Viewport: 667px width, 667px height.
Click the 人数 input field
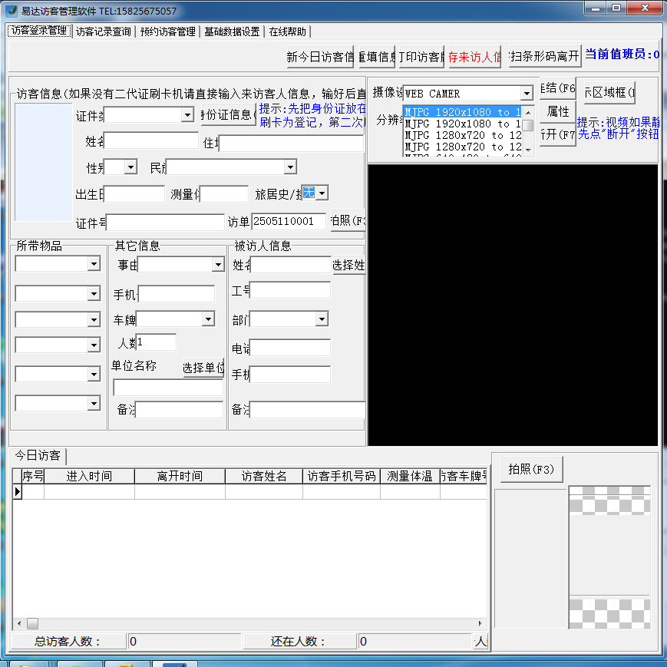pos(156,342)
